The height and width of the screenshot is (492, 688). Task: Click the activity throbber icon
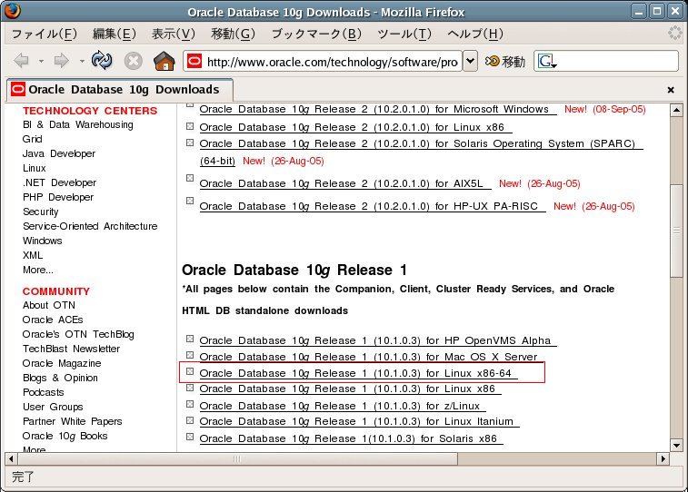coord(674,33)
